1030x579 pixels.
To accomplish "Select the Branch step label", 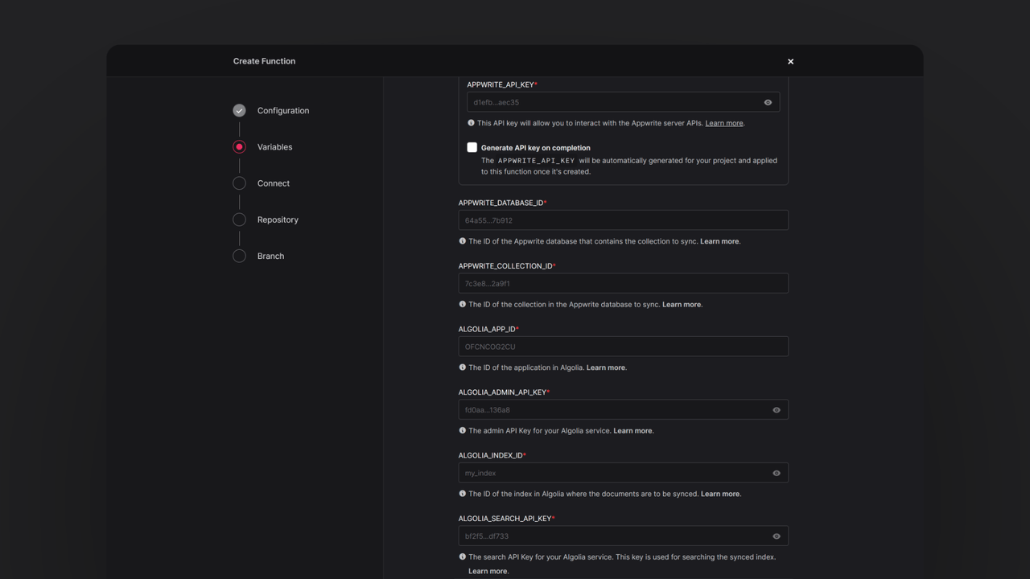I will click(270, 256).
